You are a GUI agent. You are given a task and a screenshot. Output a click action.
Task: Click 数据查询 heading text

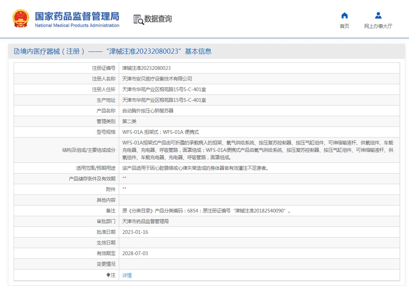[x=158, y=19]
